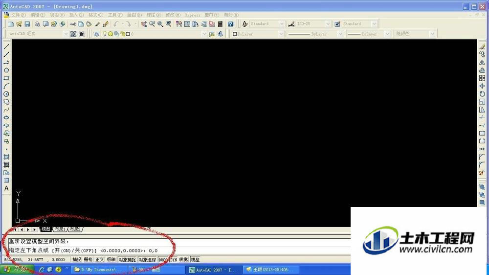Viewport: 489px width, 275px height.
Task: Toggle DYN dynamic input in the status bar
Action: pyautogui.click(x=174, y=259)
